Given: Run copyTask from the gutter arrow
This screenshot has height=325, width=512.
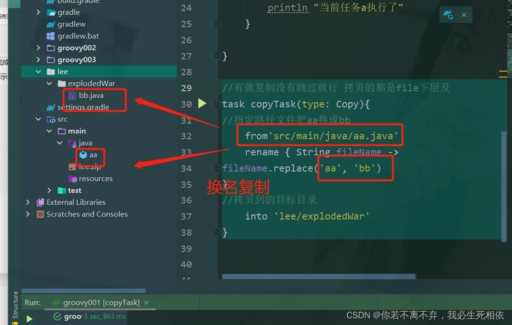Looking at the screenshot, I should click(x=202, y=104).
